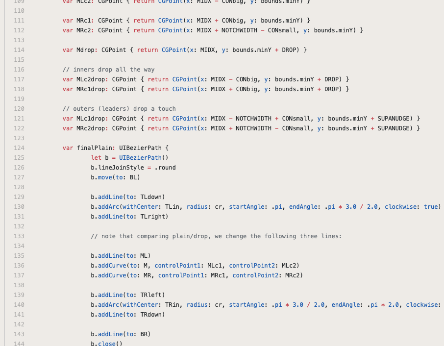Select line number 141 in the gutter
This screenshot has width=444, height=346.
click(19, 315)
